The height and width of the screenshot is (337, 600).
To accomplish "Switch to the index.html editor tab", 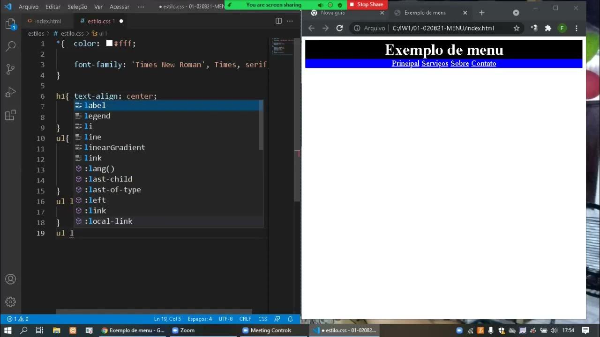I will tap(48, 21).
